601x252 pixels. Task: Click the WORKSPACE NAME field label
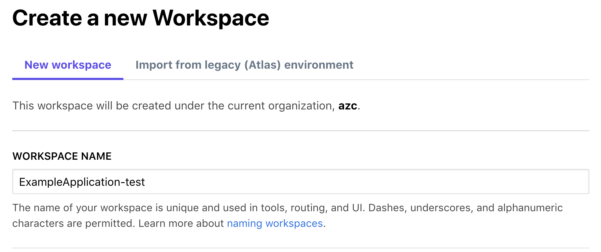(62, 156)
